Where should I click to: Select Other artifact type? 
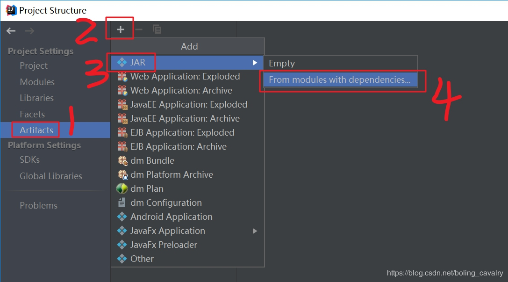[187, 259]
